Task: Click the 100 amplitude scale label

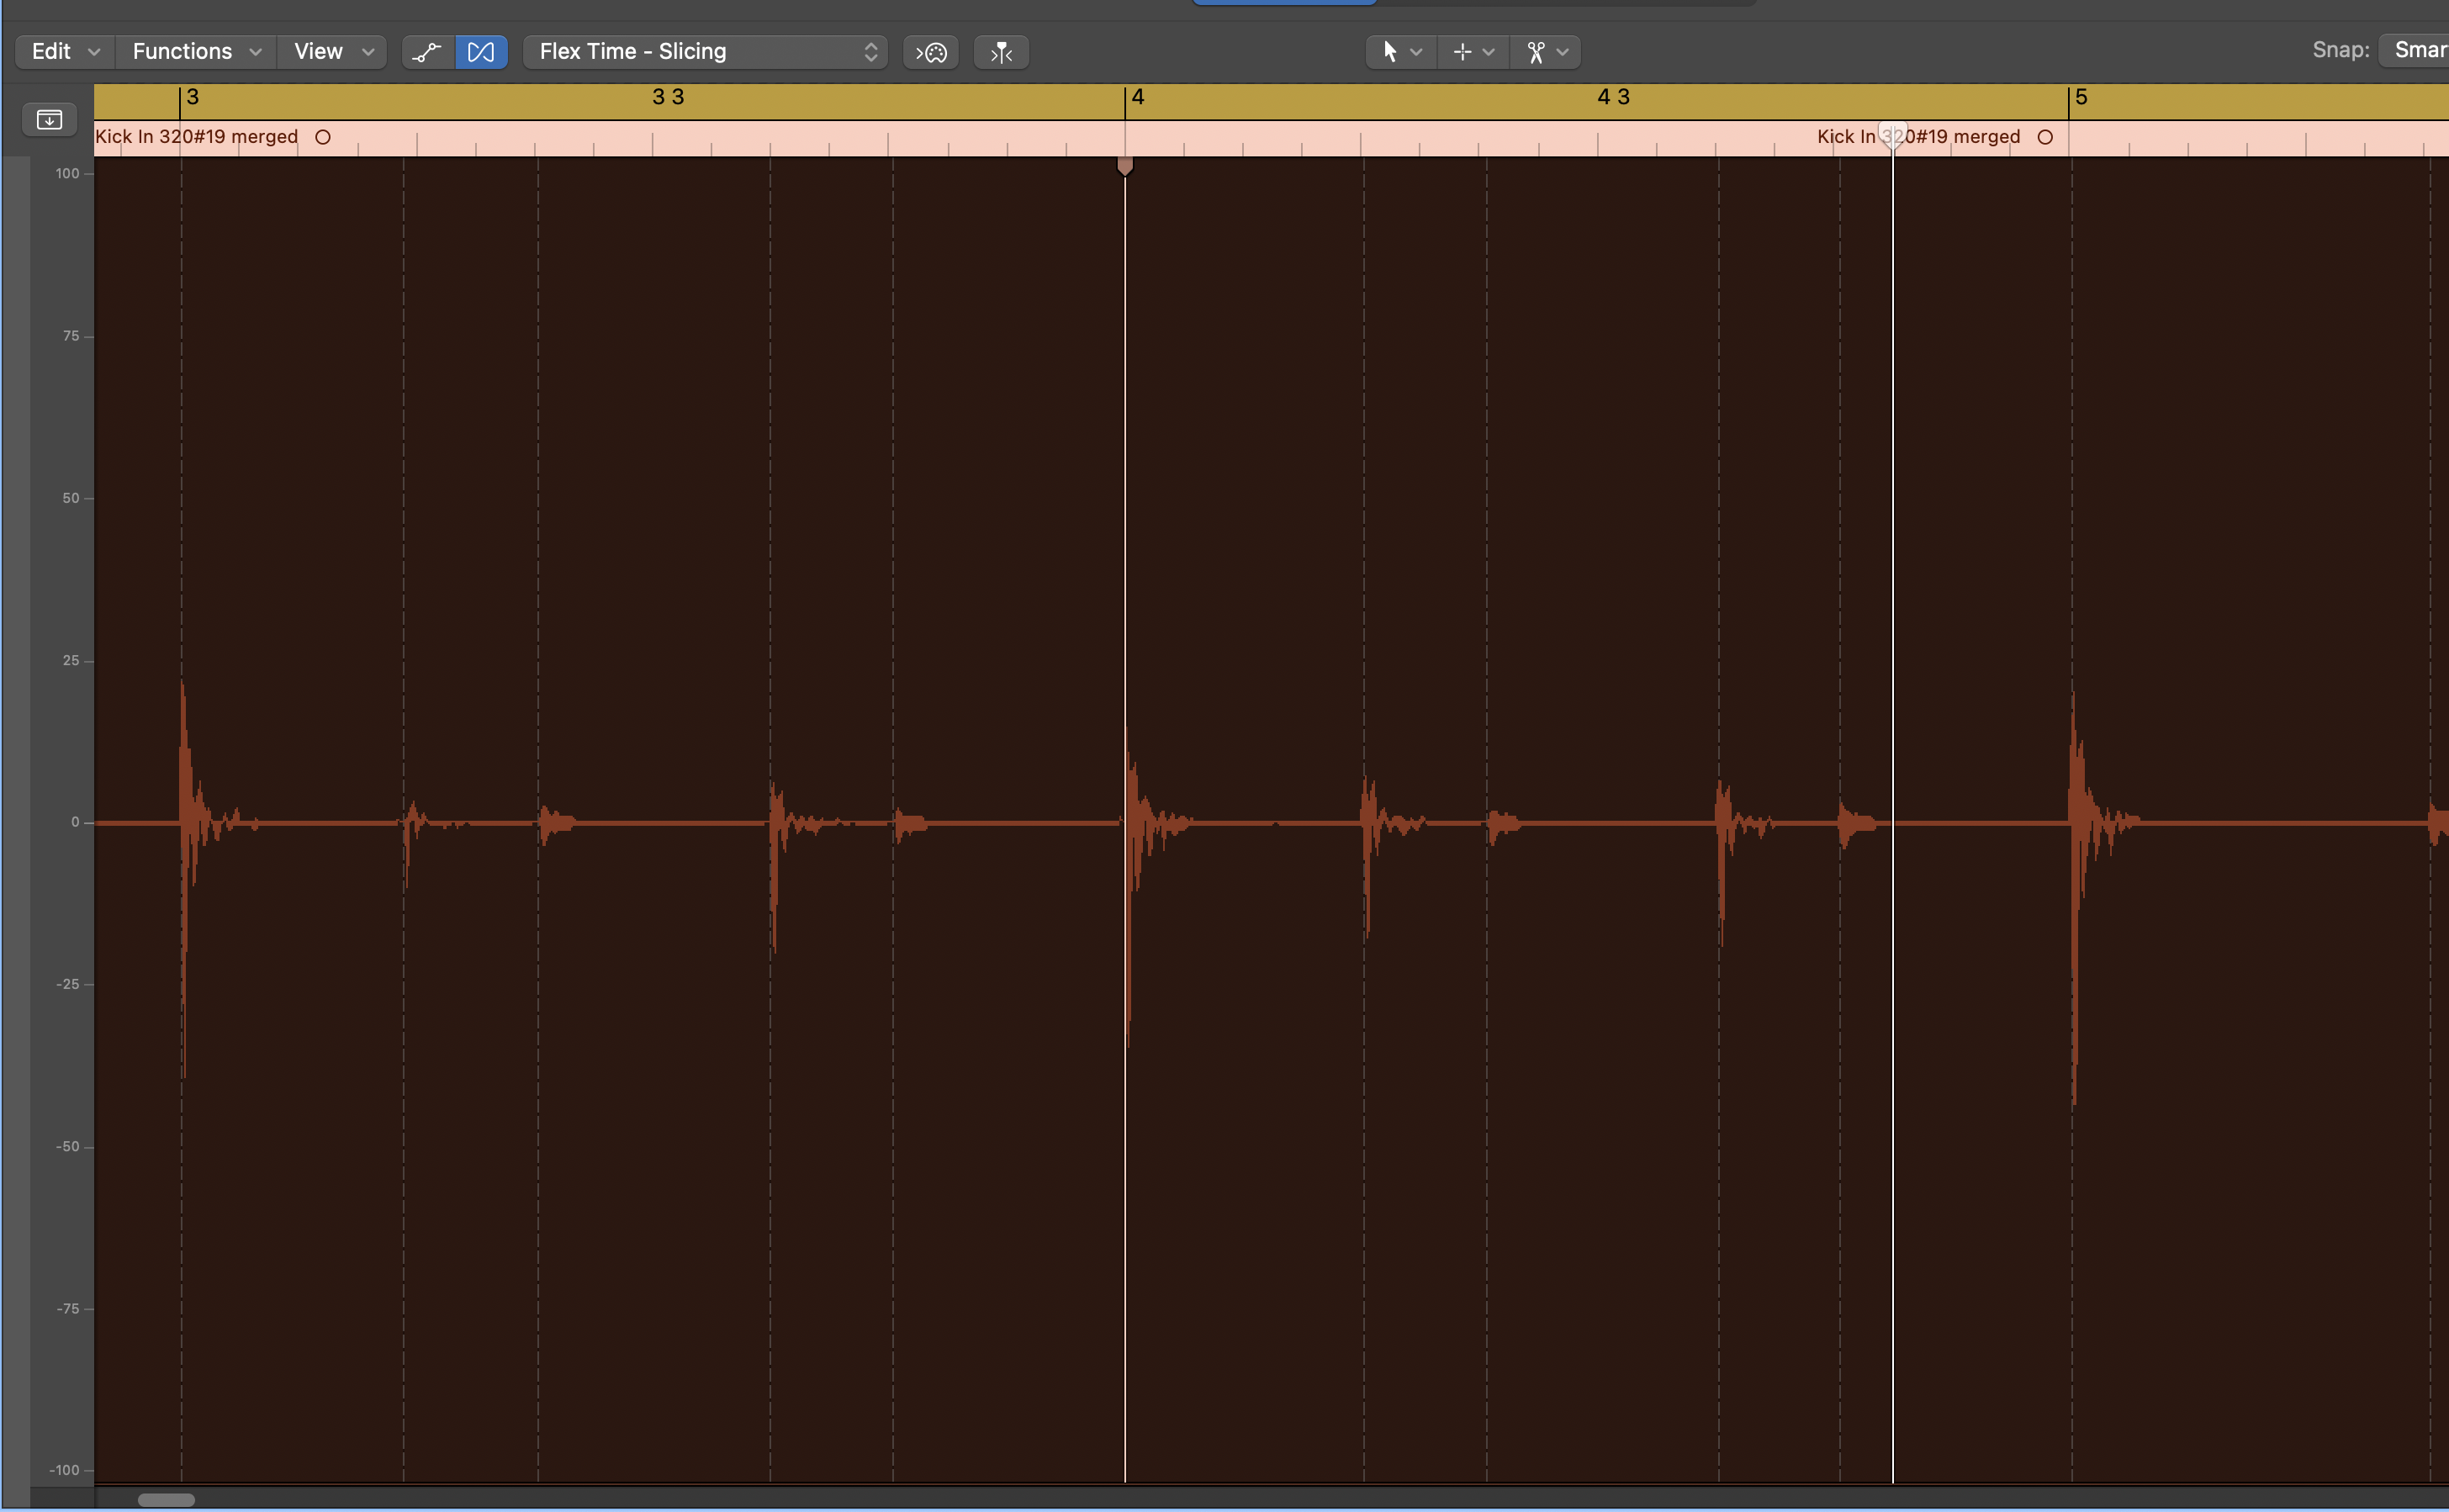Action: tap(67, 174)
